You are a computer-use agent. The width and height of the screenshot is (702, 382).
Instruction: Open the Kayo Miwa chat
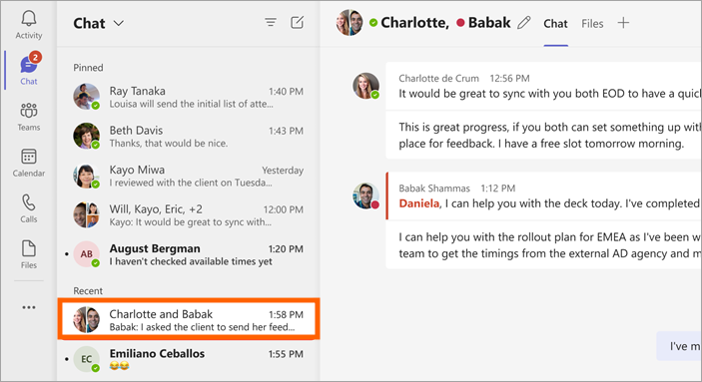(189, 176)
